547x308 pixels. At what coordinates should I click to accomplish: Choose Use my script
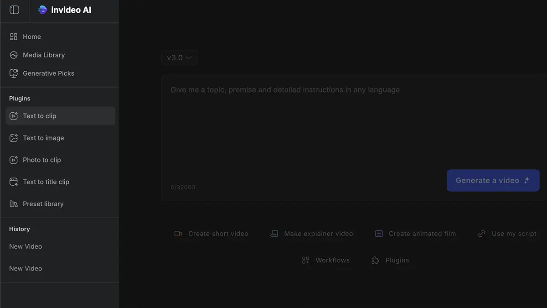pyautogui.click(x=507, y=234)
